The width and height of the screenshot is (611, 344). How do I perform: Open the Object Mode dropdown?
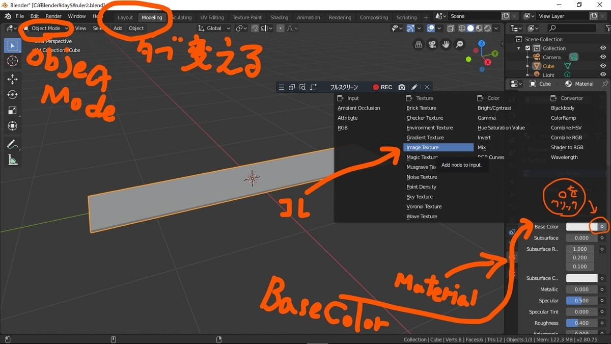47,29
